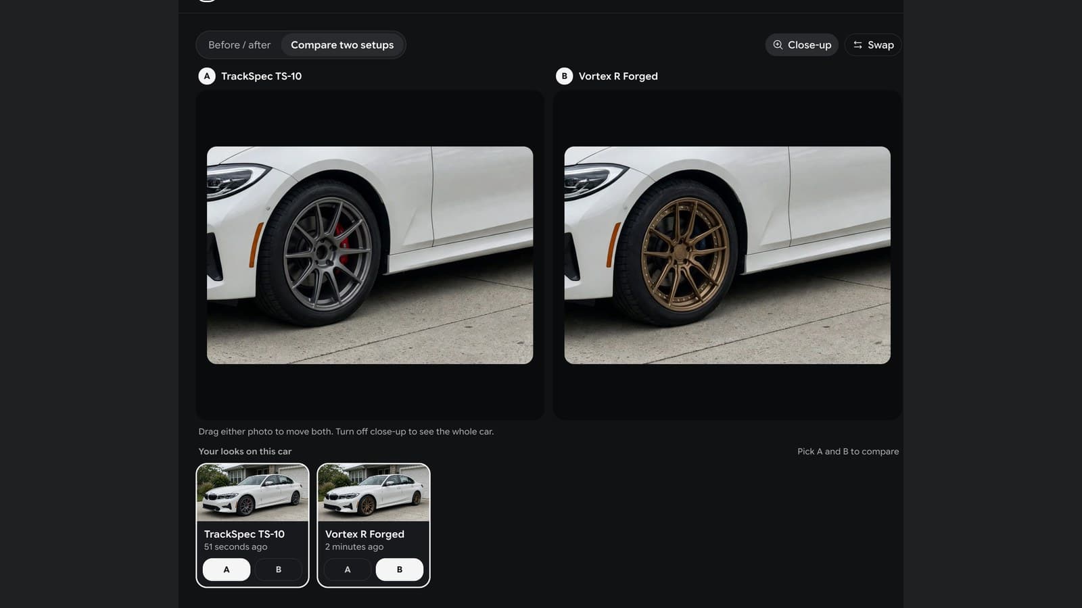This screenshot has height=608, width=1082.
Task: Assign TrackSpec TS-10 to slot A
Action: pyautogui.click(x=227, y=569)
